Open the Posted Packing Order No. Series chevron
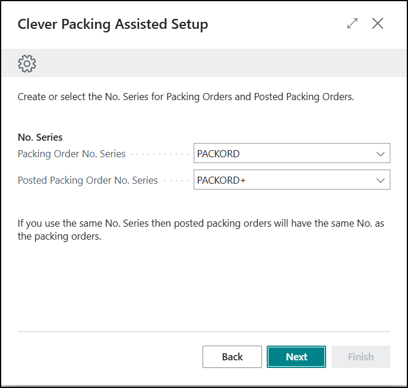The height and width of the screenshot is (388, 408). [380, 180]
